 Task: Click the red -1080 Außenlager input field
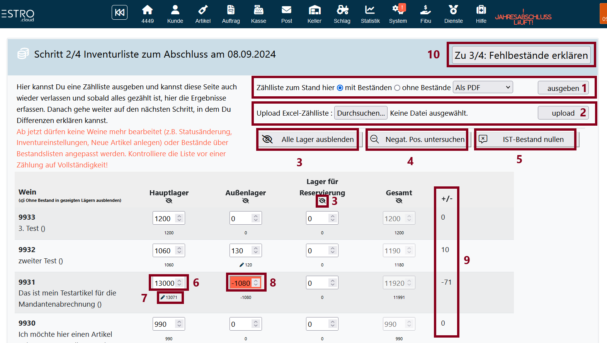[241, 283]
